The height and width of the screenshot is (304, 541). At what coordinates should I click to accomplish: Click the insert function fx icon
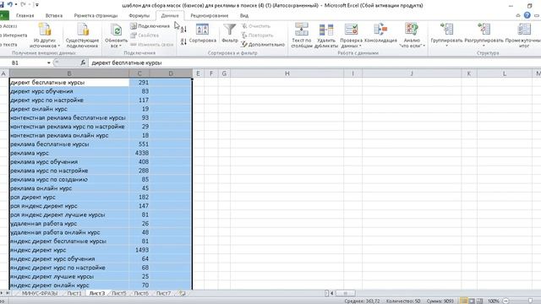(83, 62)
